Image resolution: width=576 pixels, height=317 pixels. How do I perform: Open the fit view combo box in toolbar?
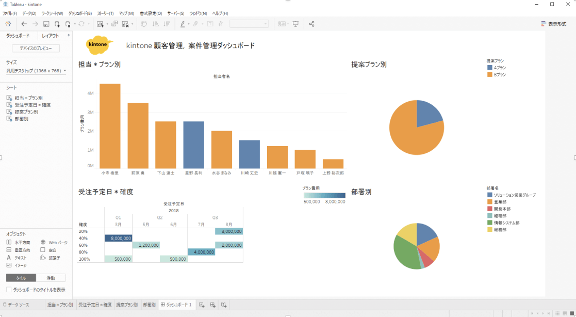click(x=249, y=24)
